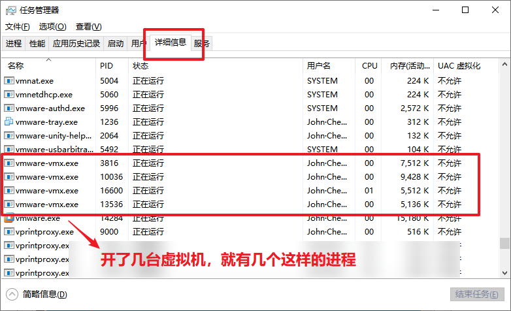
Task: Click Task Manager title bar icon
Action: click(x=10, y=10)
